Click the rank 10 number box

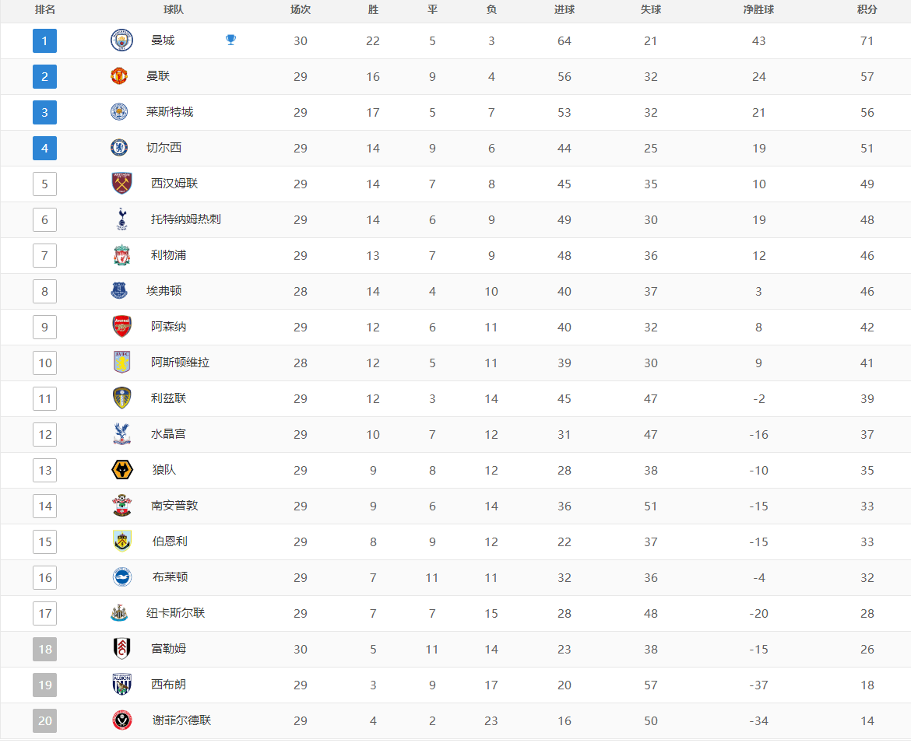[x=44, y=363]
